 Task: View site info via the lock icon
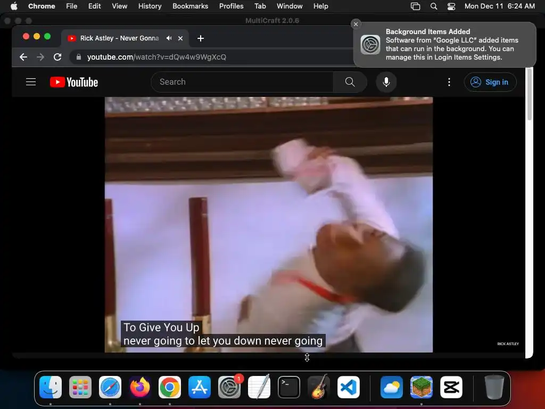79,57
